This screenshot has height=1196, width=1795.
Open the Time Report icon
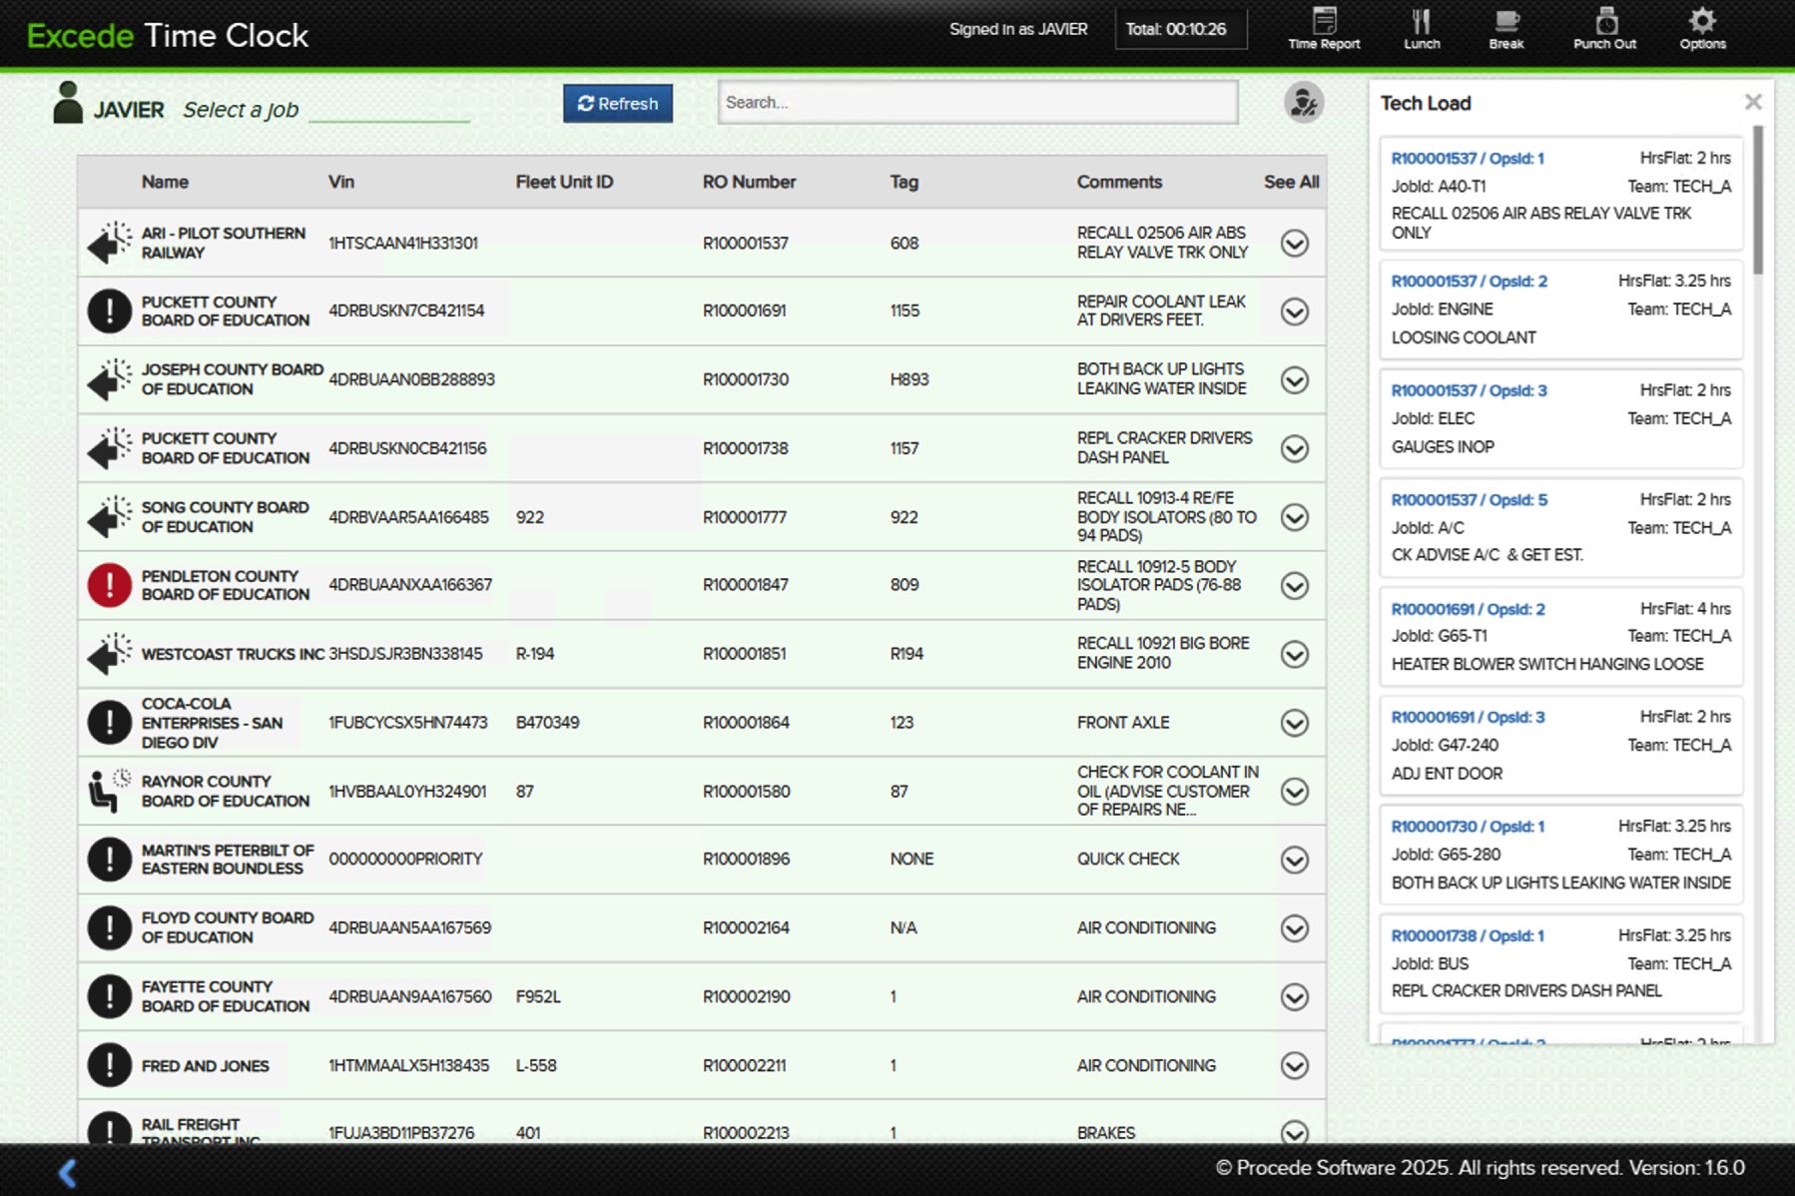[x=1324, y=28]
